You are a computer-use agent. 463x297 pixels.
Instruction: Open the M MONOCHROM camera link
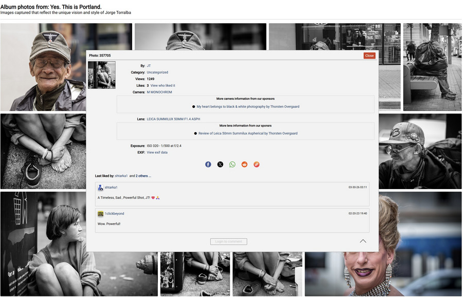159,92
